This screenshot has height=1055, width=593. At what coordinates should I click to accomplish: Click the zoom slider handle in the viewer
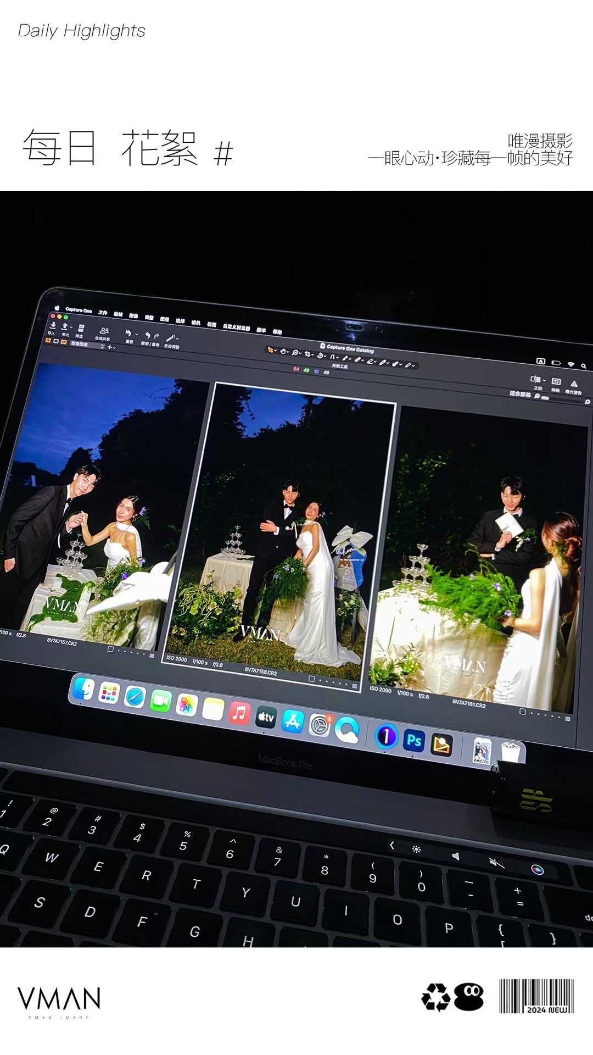click(545, 397)
